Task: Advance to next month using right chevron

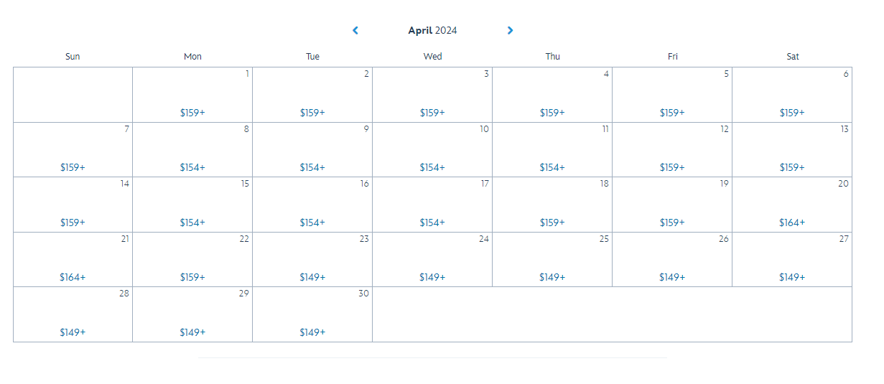Action: [x=510, y=30]
